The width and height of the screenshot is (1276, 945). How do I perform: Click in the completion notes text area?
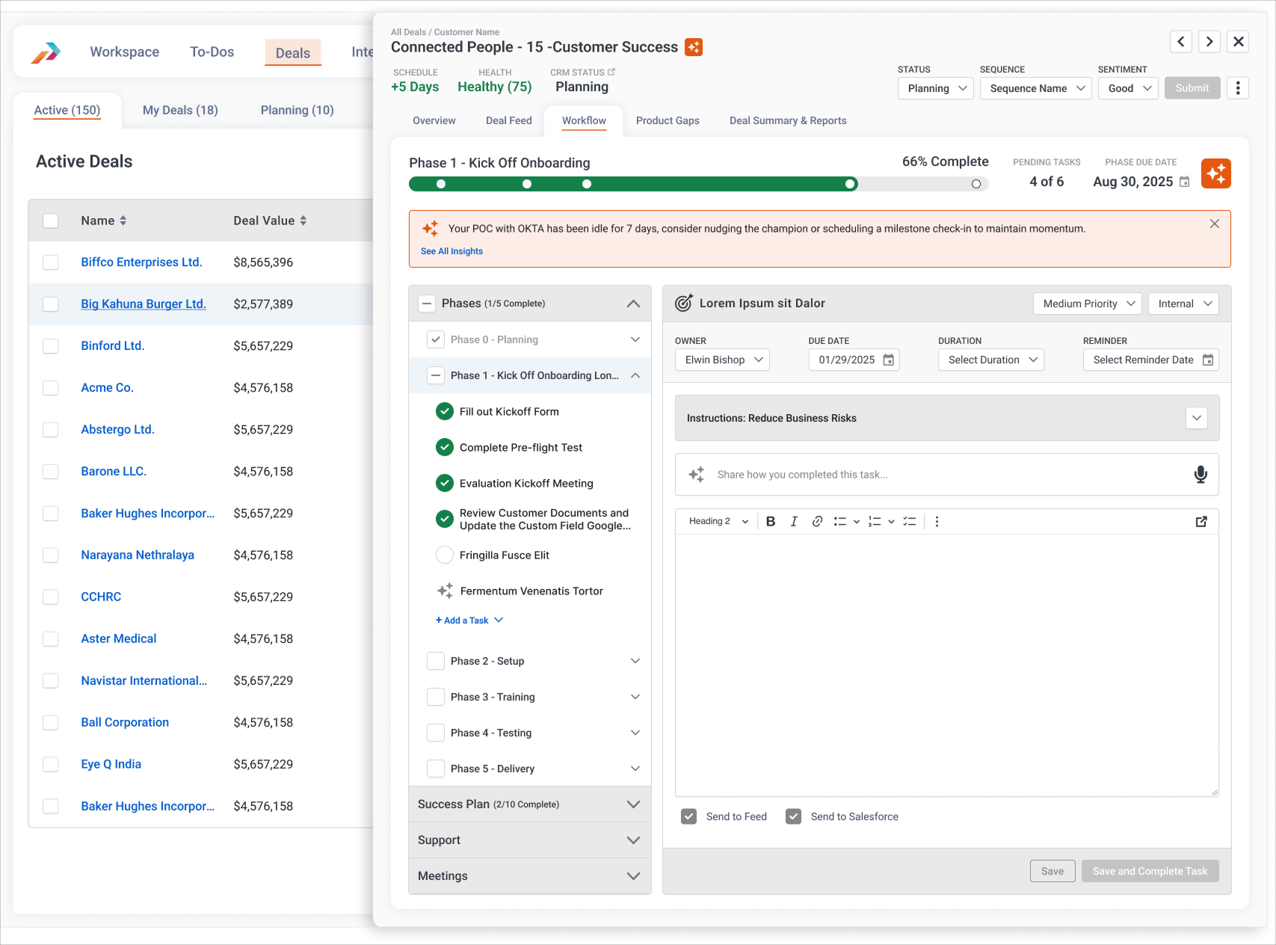(x=947, y=665)
